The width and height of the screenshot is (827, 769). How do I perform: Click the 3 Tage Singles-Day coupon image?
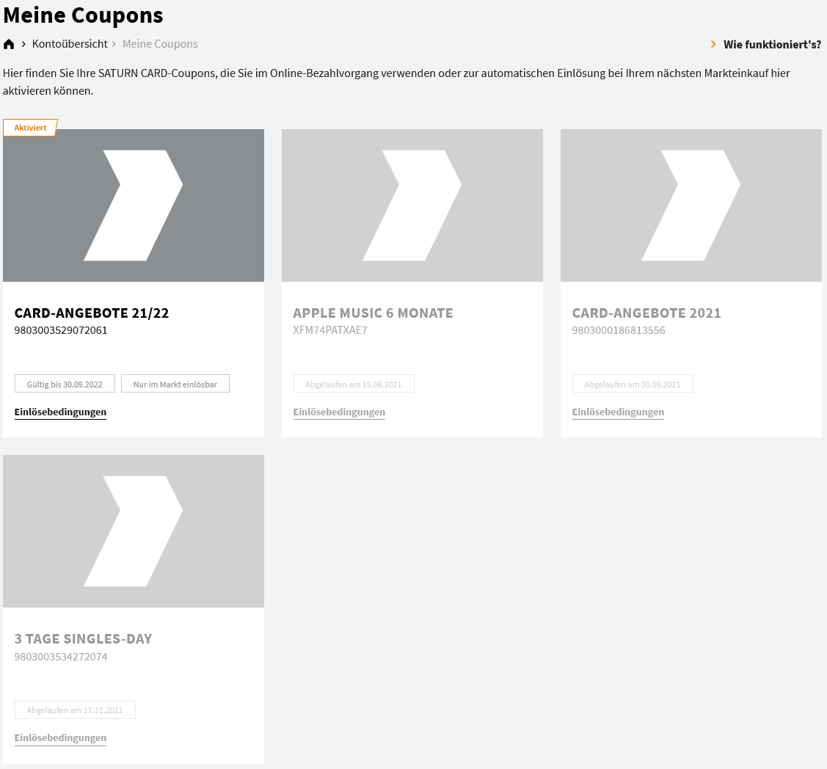tap(134, 531)
